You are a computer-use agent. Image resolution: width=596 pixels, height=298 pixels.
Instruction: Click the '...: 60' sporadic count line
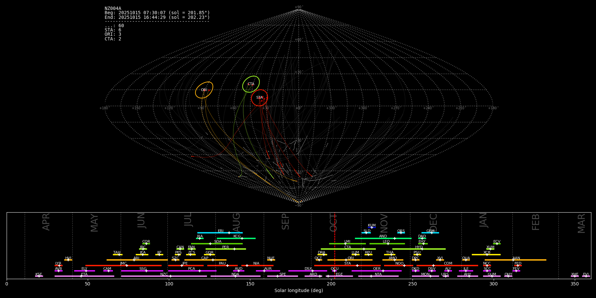coord(114,26)
